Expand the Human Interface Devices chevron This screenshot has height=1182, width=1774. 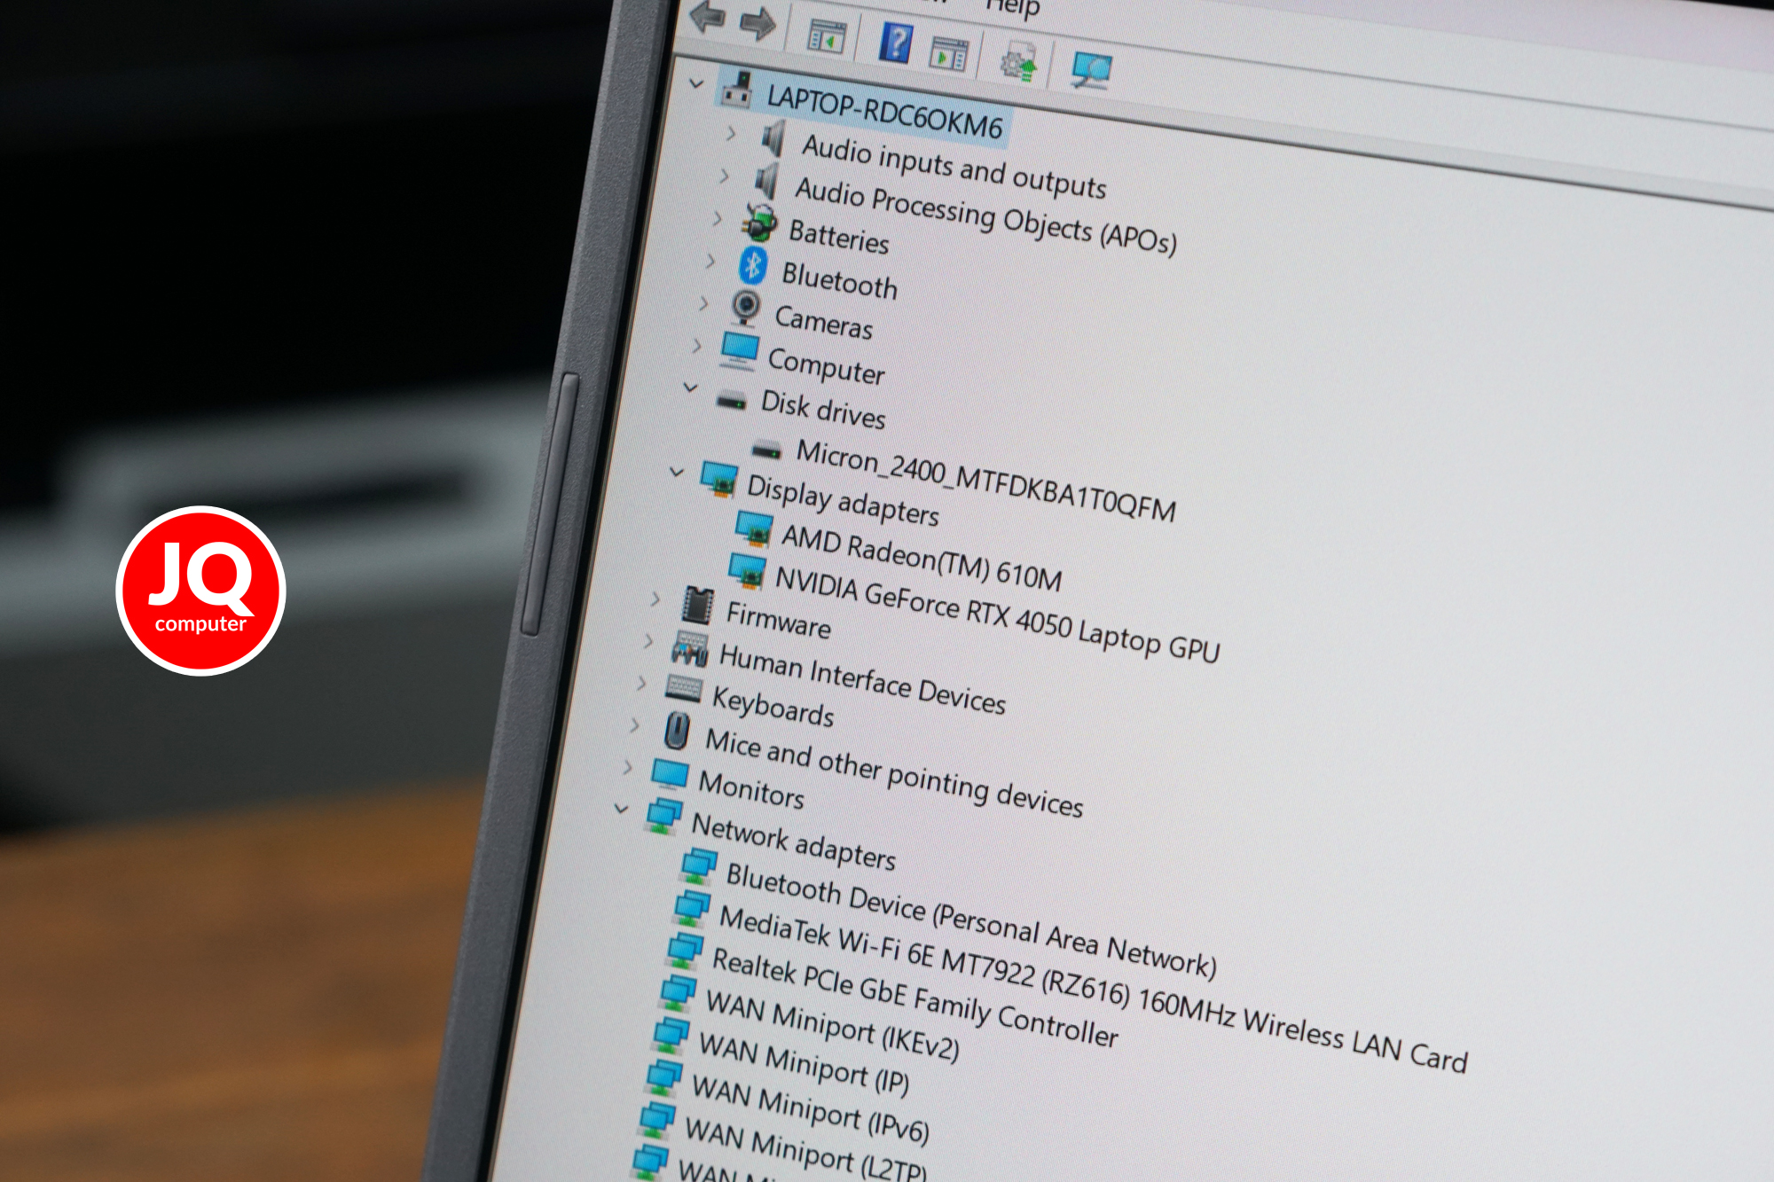(x=648, y=641)
